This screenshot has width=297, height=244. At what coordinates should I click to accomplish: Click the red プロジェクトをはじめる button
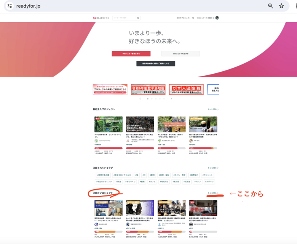131,54
